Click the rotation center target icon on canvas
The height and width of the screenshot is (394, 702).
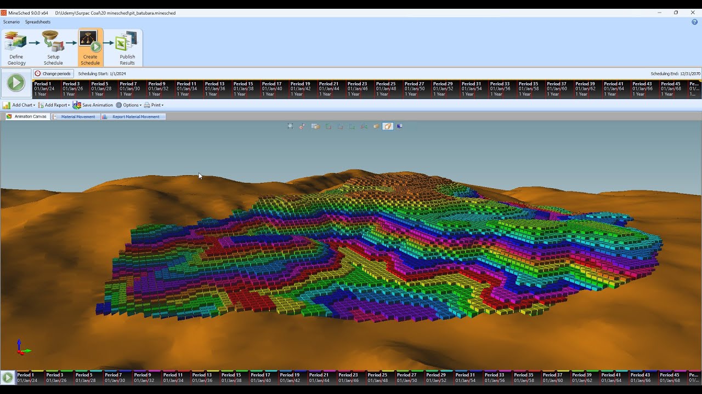pyautogui.click(x=302, y=126)
